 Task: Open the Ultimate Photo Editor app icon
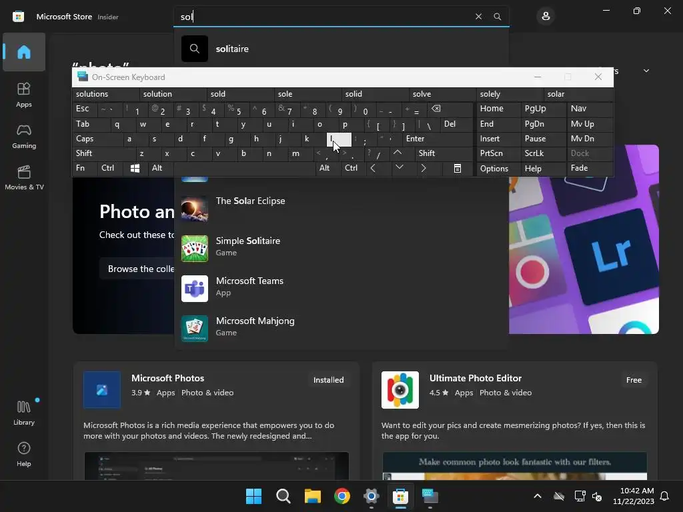click(x=400, y=390)
